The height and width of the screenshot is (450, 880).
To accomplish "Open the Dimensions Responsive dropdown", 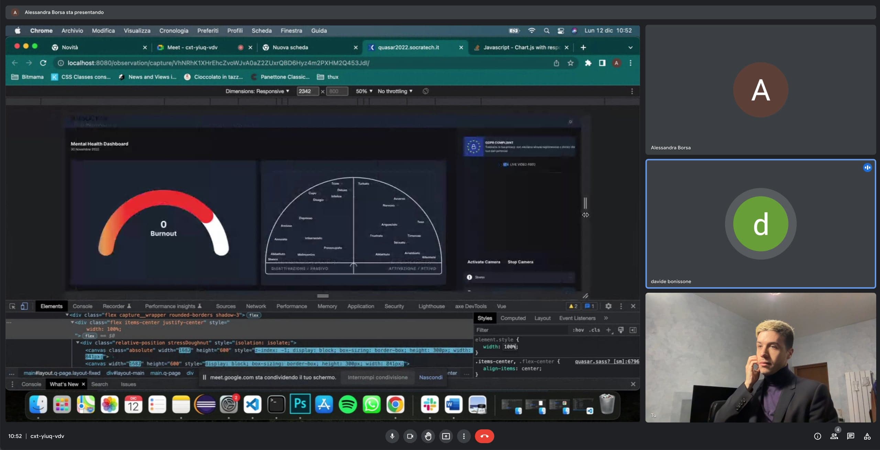I will point(257,91).
